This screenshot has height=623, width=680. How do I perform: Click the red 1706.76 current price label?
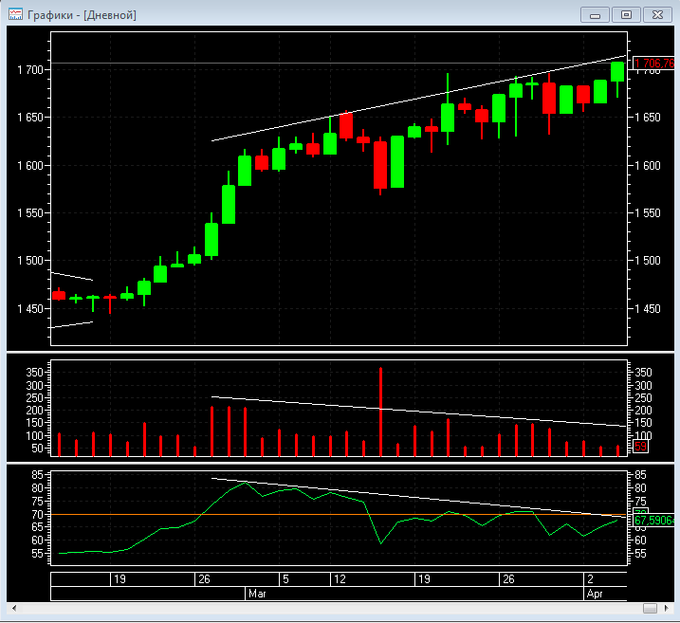click(x=654, y=64)
